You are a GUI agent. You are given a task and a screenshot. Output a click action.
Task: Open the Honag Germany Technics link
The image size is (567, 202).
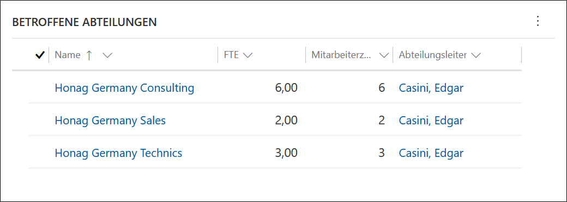coord(119,153)
